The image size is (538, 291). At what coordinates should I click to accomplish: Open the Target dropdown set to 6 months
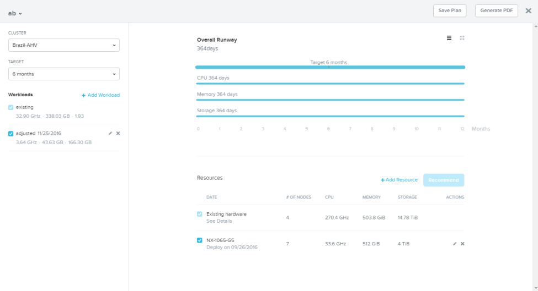coord(64,74)
